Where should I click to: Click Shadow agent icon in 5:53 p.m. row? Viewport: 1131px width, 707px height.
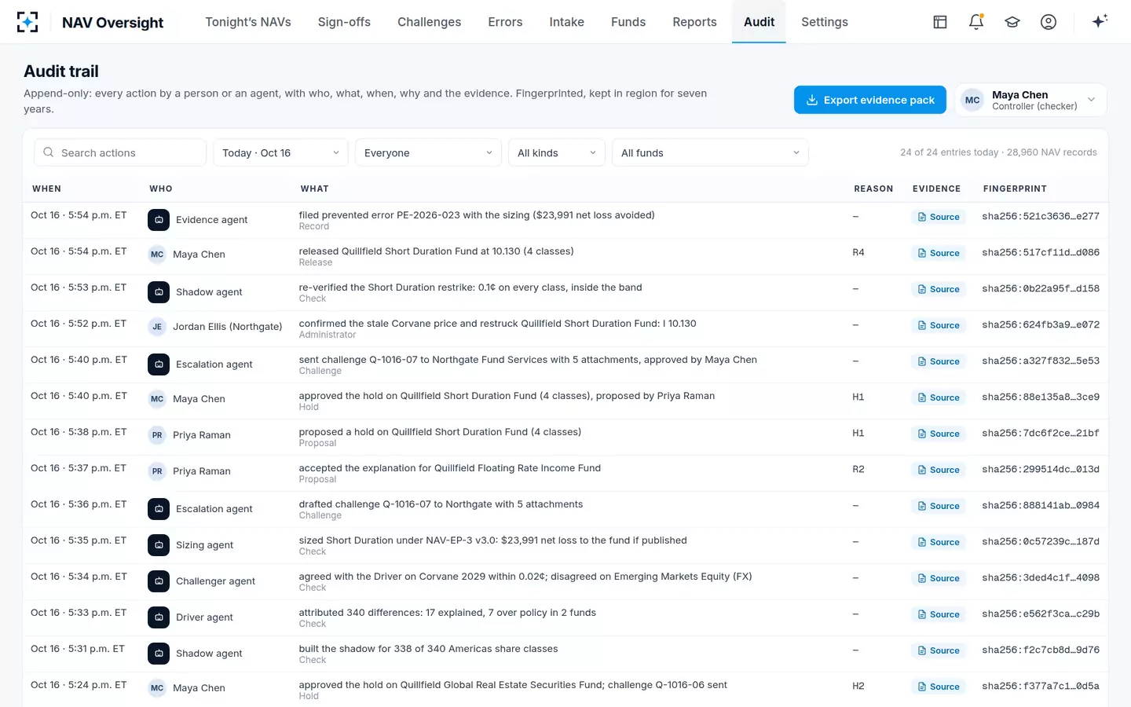click(x=159, y=292)
